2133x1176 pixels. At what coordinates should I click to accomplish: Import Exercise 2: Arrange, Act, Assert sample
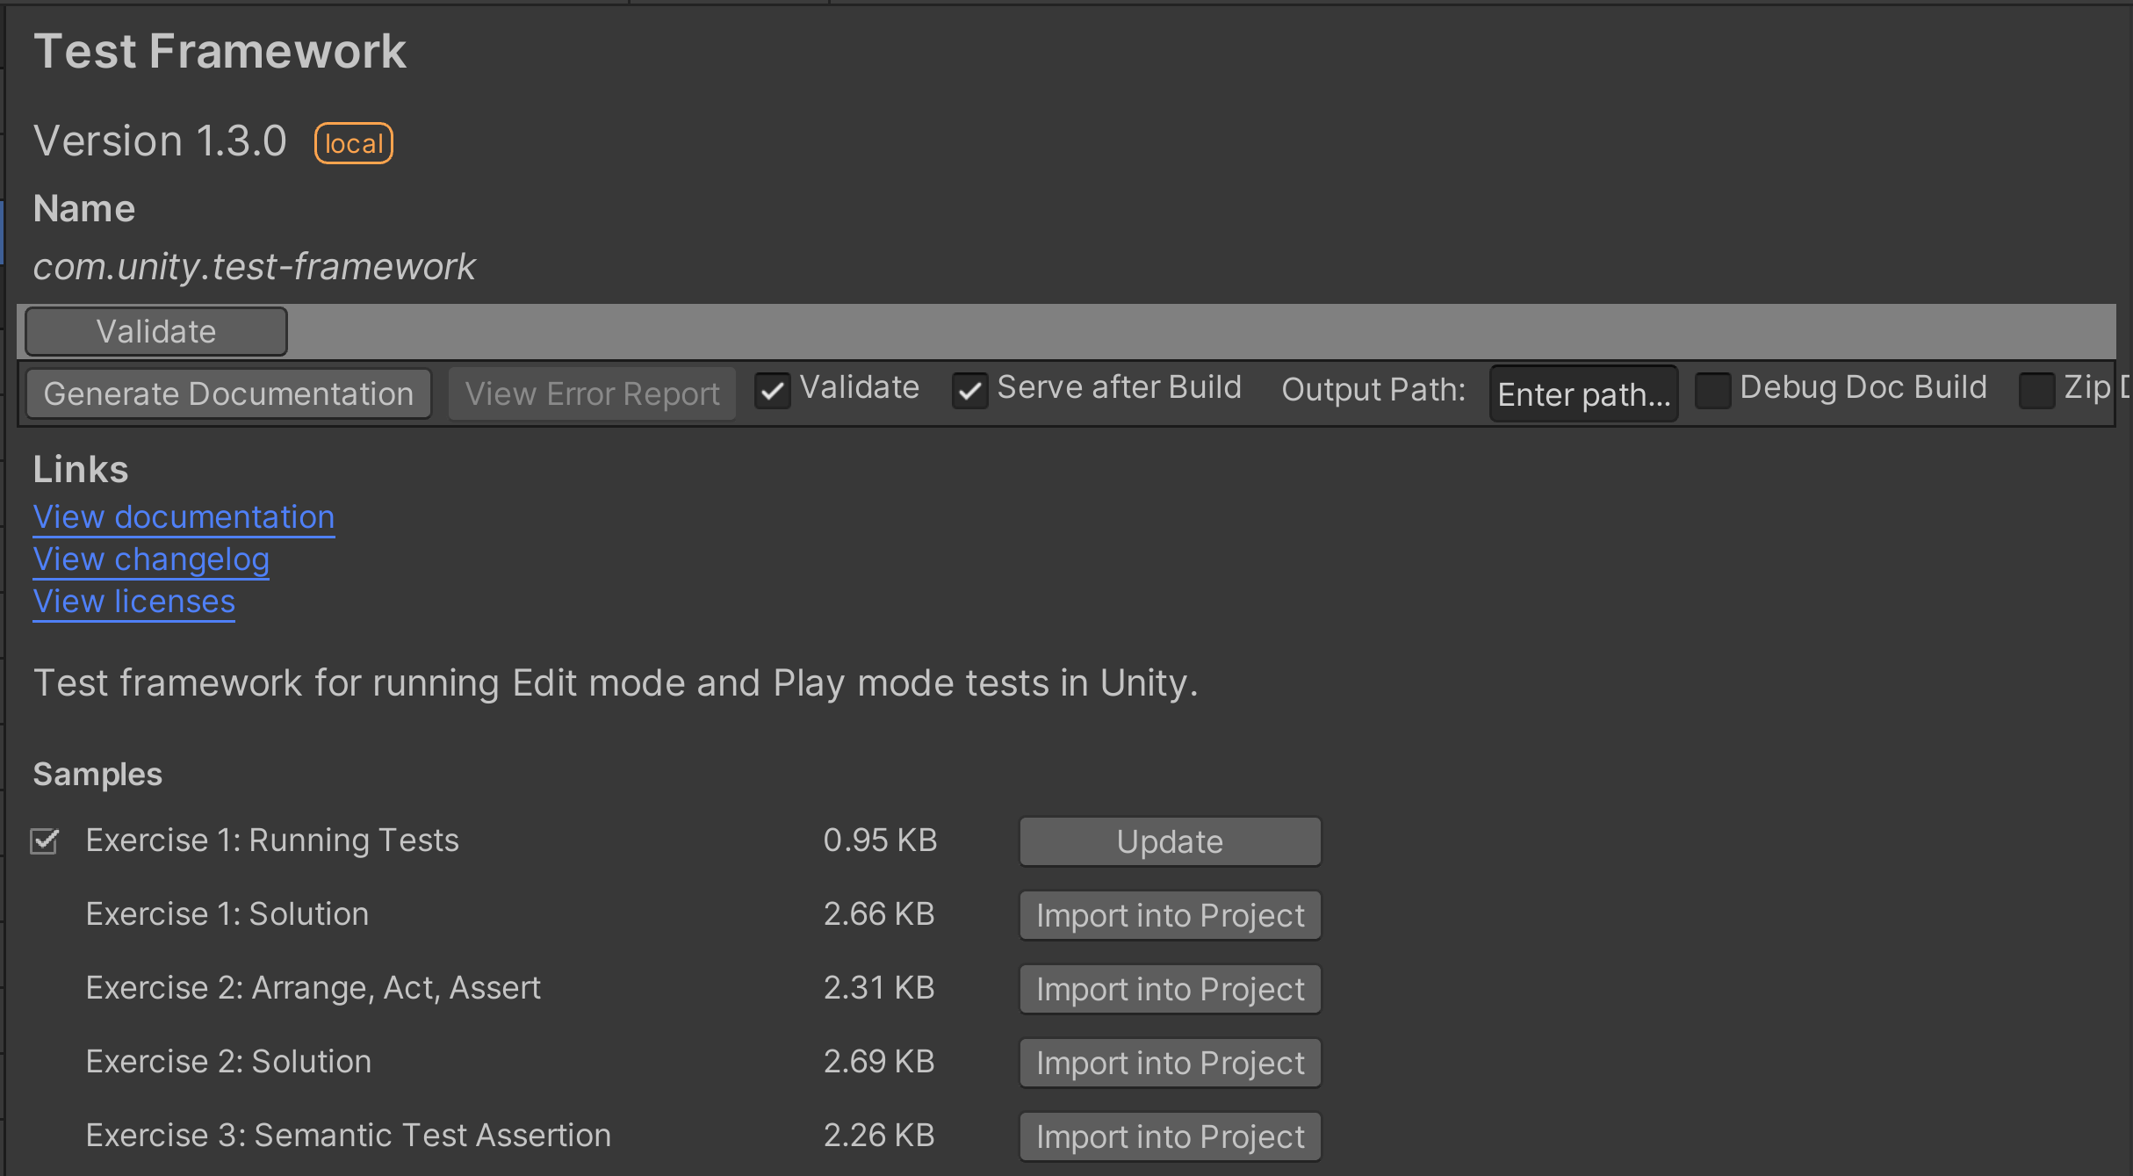tap(1170, 989)
